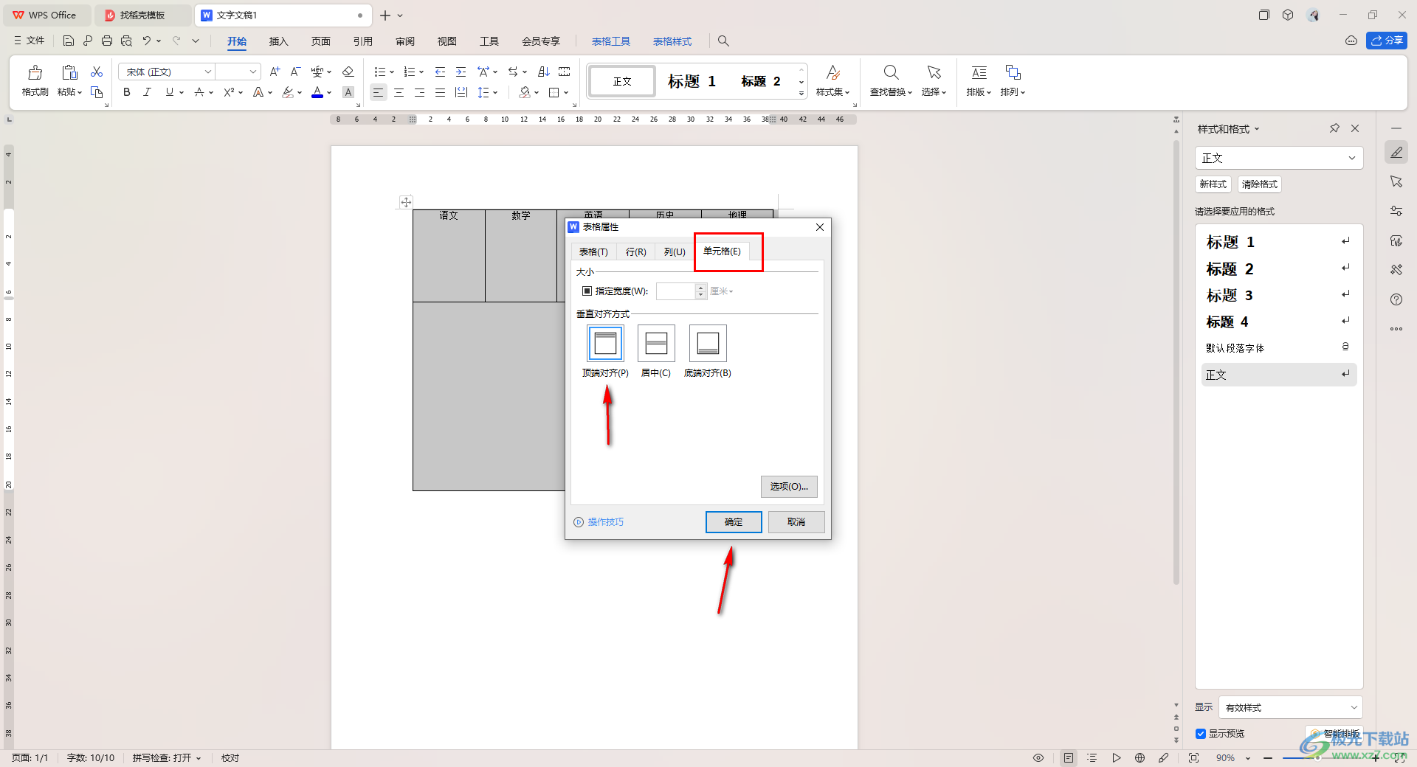Viewport: 1417px width, 767px height.
Task: Select Top alignment option
Action: point(605,343)
